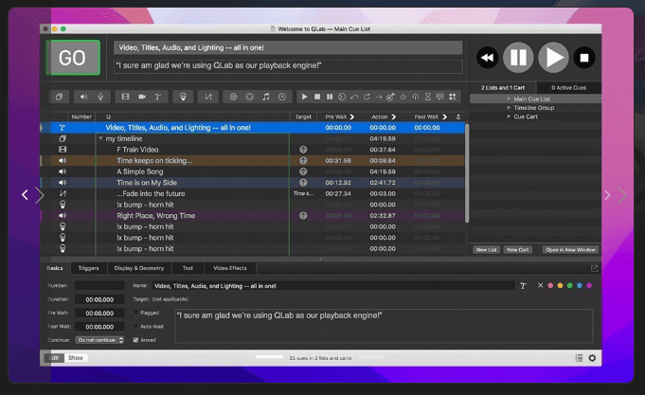645x395 pixels.
Task: Switch to Edit mode
Action: (x=54, y=358)
